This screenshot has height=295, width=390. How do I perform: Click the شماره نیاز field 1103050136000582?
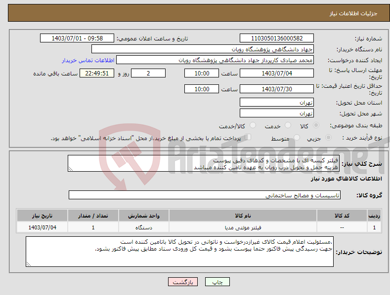click(x=277, y=38)
